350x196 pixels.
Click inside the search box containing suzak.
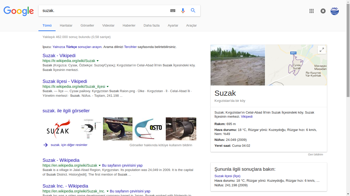pyautogui.click(x=104, y=11)
